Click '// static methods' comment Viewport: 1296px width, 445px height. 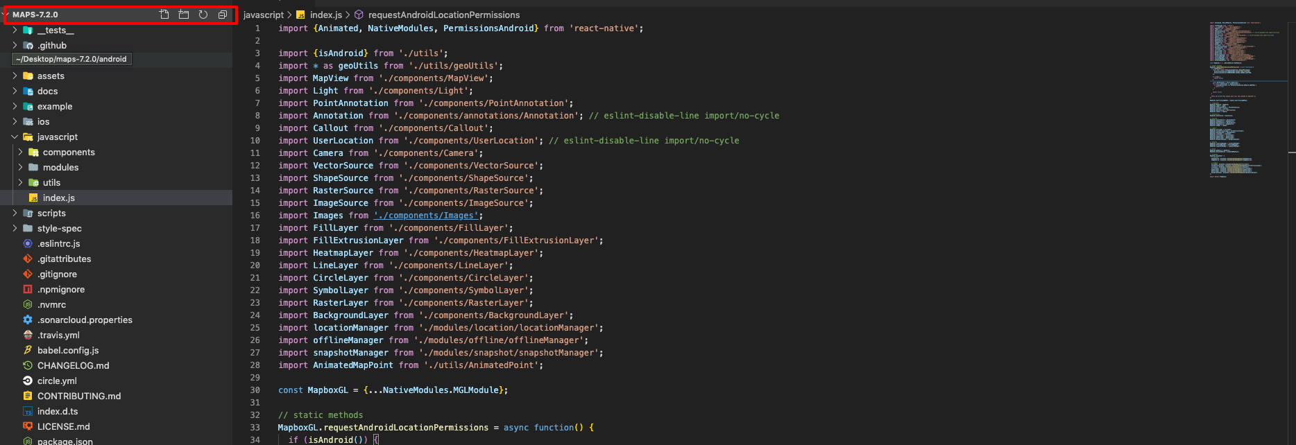pyautogui.click(x=321, y=415)
